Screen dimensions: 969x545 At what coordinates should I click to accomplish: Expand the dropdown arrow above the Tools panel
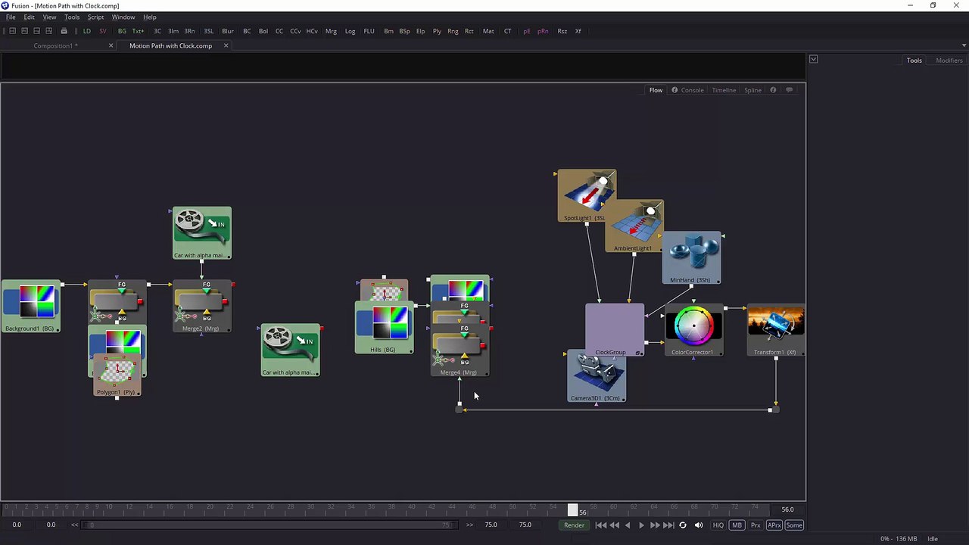click(813, 59)
